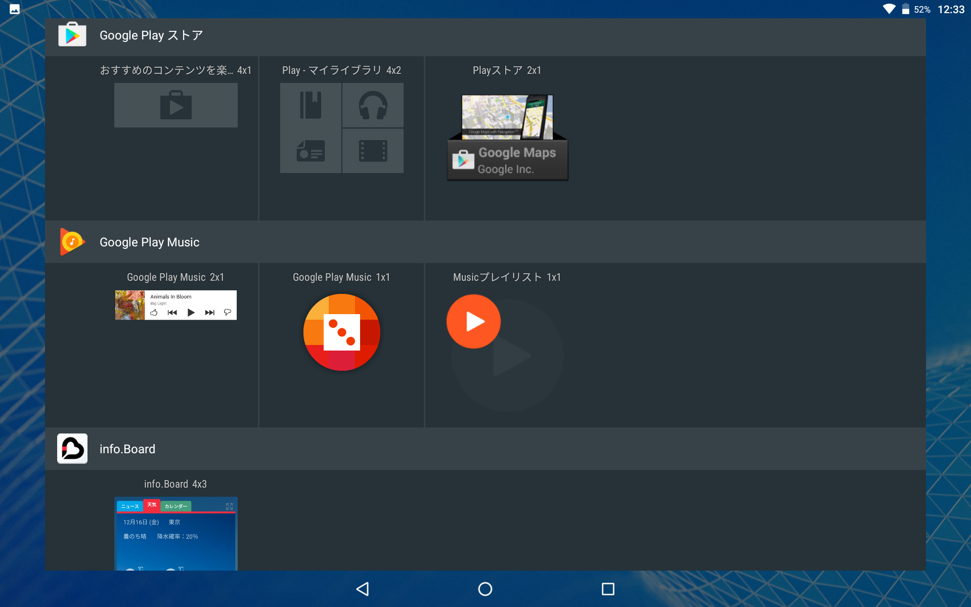The width and height of the screenshot is (971, 607).
Task: Open the calendar tab in info.Board widget
Action: pos(175,506)
